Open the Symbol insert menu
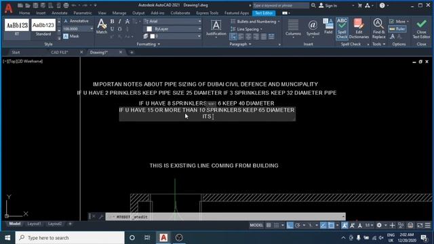Image resolution: width=434 pixels, height=244 pixels. [313, 28]
